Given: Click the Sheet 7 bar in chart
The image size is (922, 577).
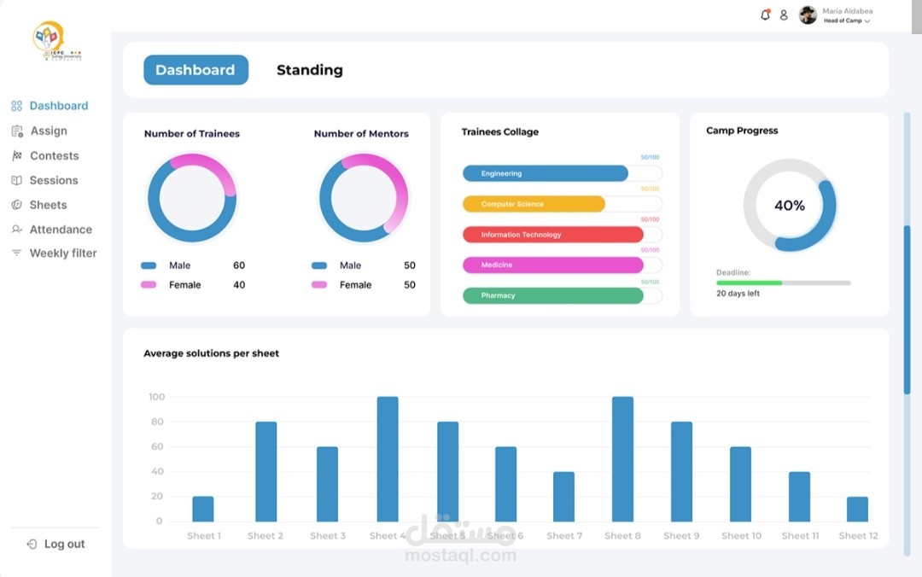Looking at the screenshot, I should click(x=564, y=497).
